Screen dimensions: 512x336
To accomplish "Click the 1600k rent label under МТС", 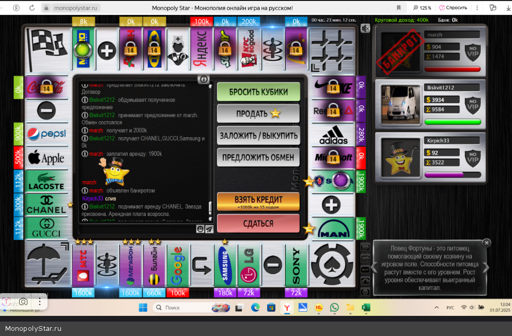I will coord(83,293).
